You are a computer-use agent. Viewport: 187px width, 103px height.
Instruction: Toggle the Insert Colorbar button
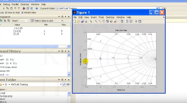(127, 21)
